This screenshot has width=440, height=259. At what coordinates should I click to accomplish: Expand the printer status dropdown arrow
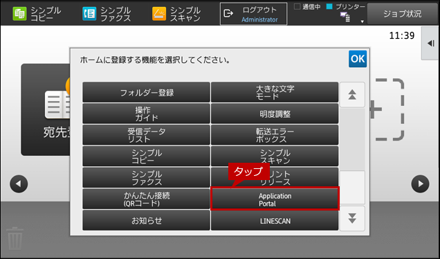362,21
